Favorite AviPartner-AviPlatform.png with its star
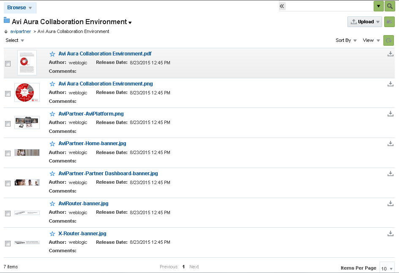399x273 pixels. [52, 114]
